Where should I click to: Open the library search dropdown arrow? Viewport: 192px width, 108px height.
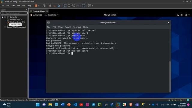point(26,13)
